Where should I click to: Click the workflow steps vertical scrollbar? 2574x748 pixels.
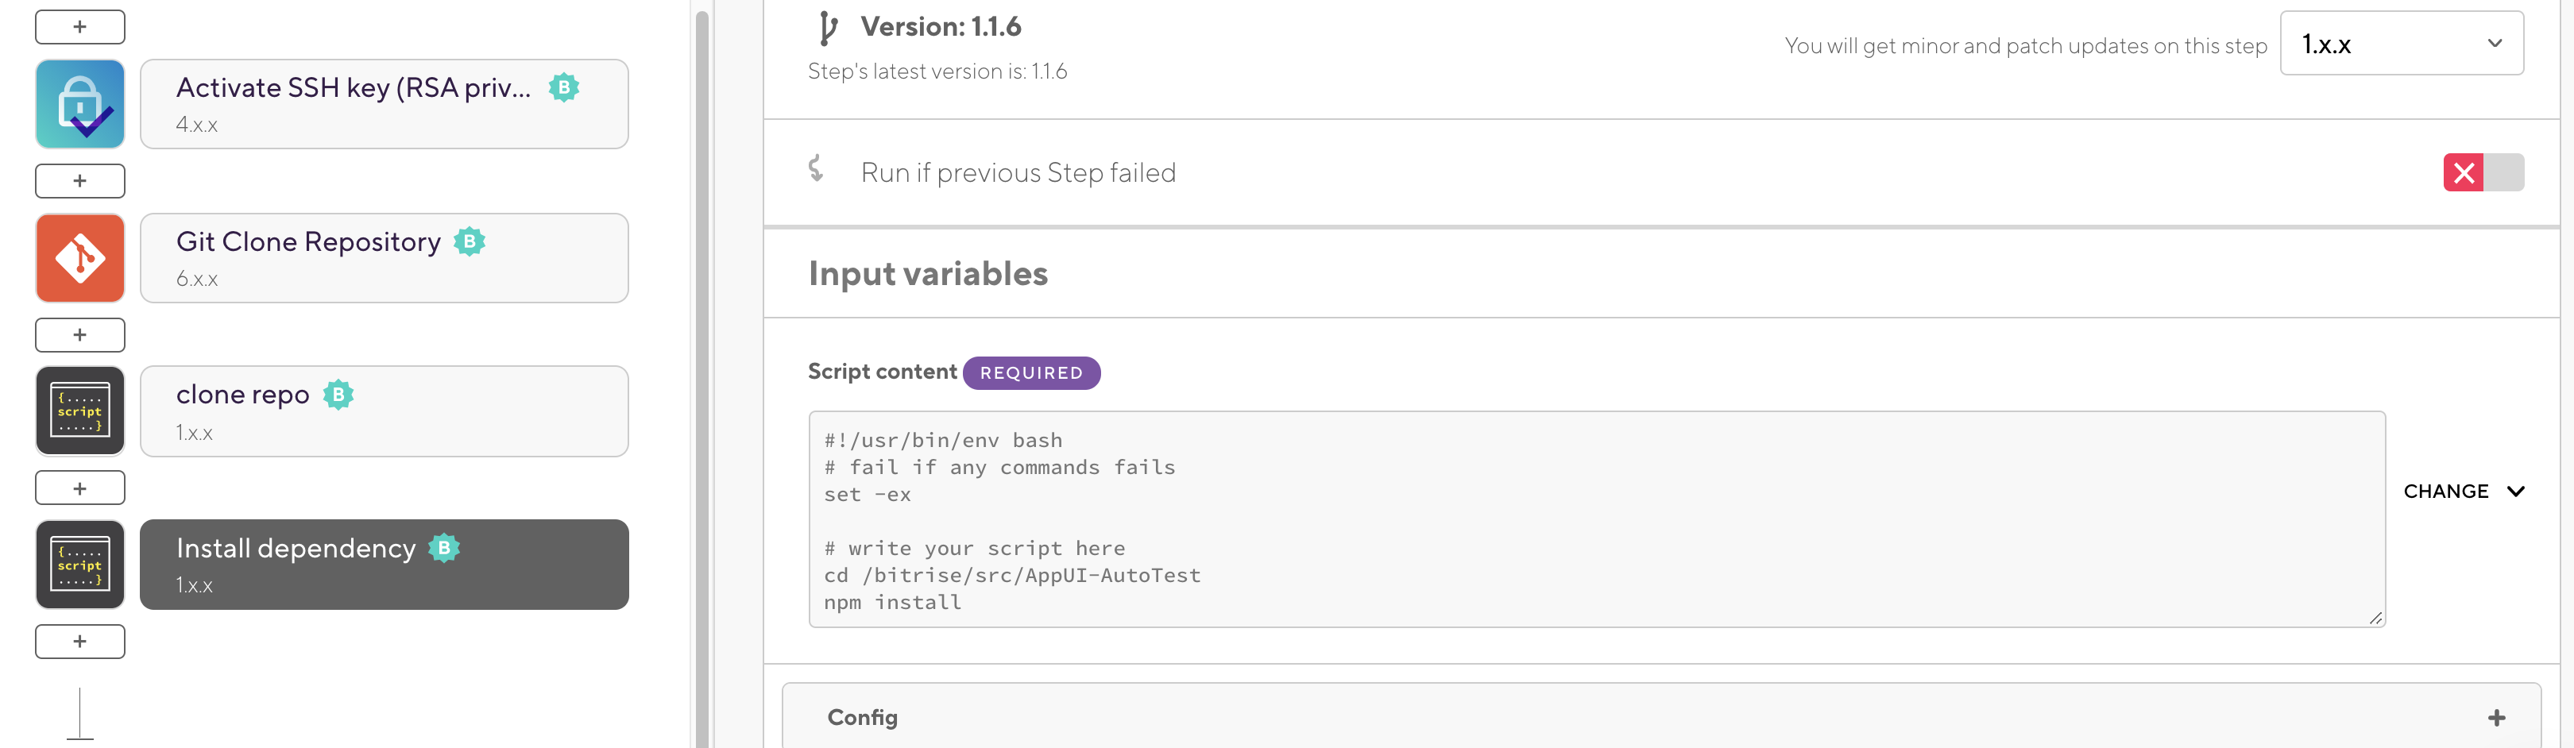[701, 380]
